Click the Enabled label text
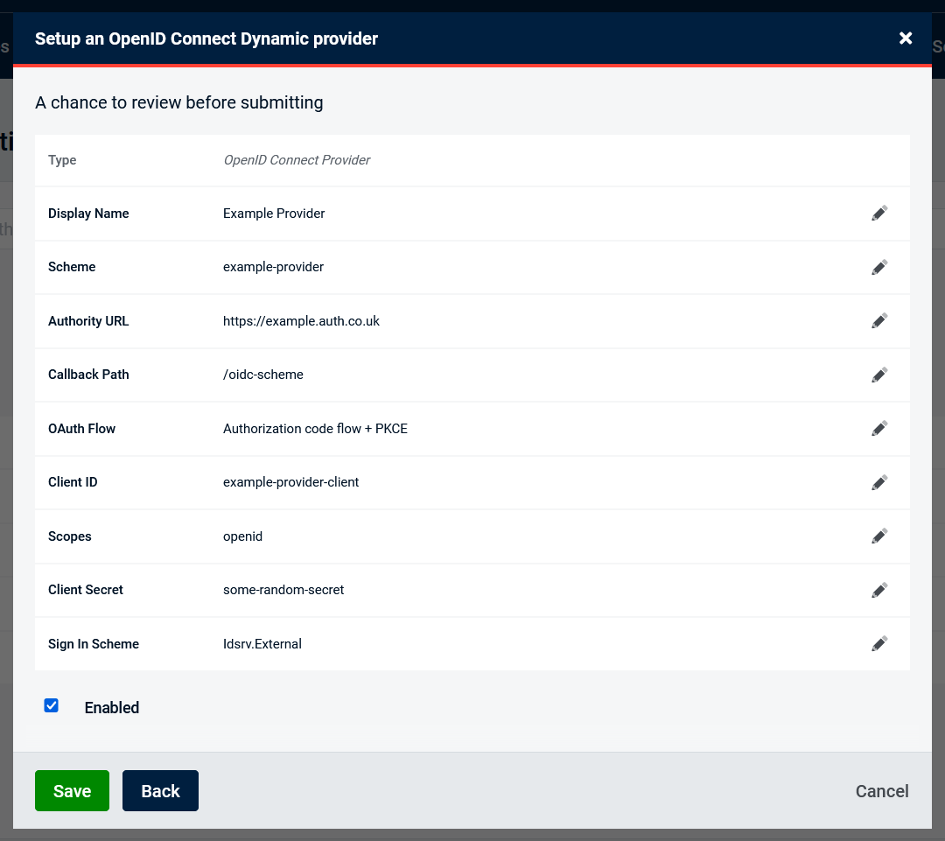This screenshot has width=945, height=841. (x=112, y=708)
